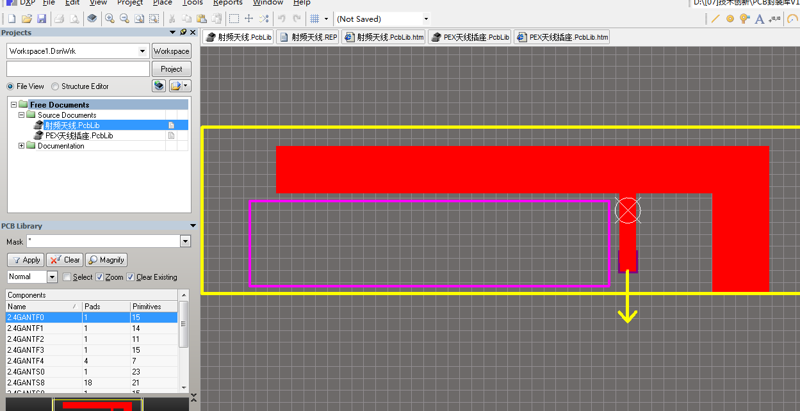Click the compile/view icon beside Structure Editor

coord(159,86)
